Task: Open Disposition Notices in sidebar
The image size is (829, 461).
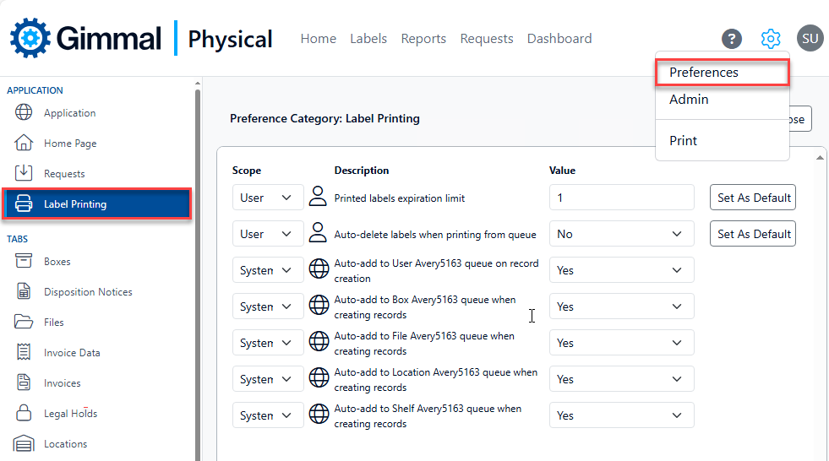Action: [x=88, y=292]
